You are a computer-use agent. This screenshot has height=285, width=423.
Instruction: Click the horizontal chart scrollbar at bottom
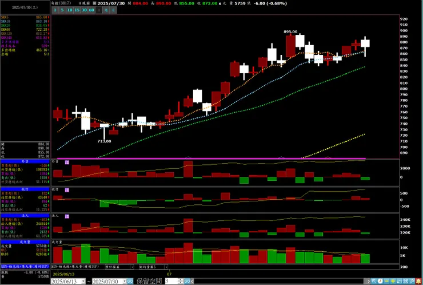pos(279,281)
